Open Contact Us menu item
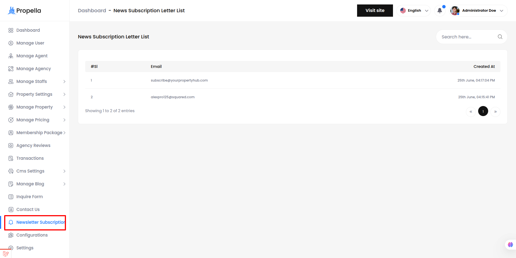 coord(28,210)
